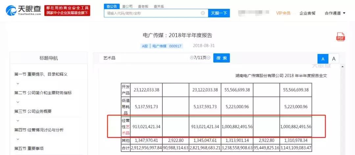Click total value 3,238,558,908.63
Screen dimensions: 355x155
[237, 148]
